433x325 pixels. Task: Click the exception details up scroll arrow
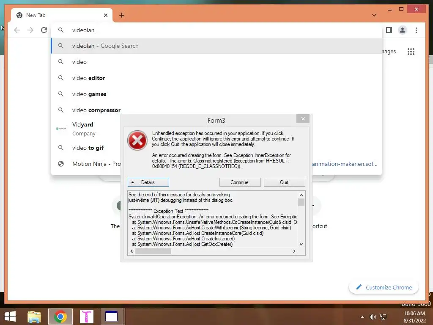(301, 195)
